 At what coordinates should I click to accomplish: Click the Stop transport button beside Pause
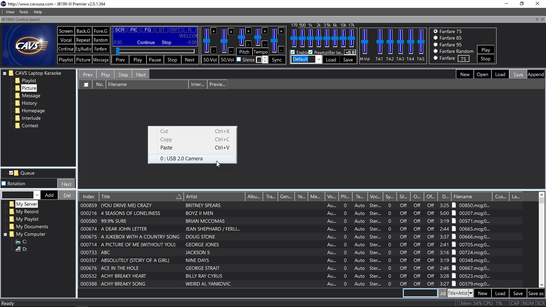pyautogui.click(x=172, y=60)
